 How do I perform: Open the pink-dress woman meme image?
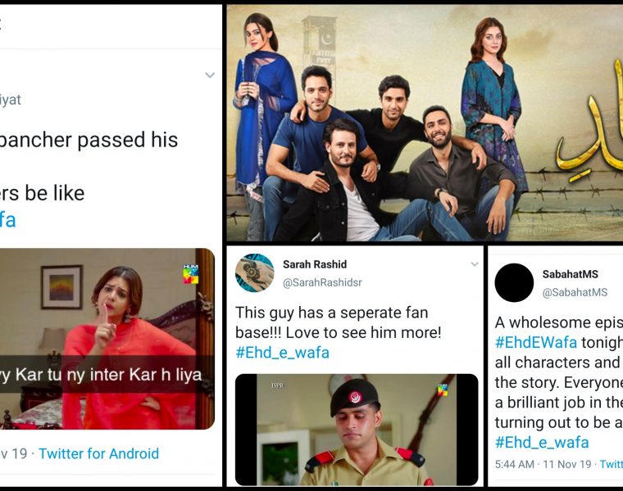107,339
